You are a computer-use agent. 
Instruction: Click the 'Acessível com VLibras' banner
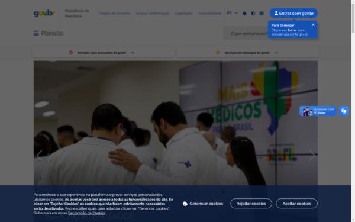click(318, 111)
